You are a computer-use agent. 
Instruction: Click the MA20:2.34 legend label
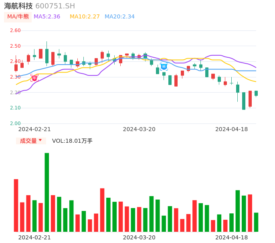tap(119, 17)
